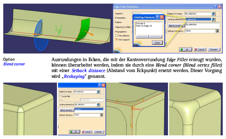Click the Setback distance 20mm input field
The width and height of the screenshot is (226, 139).
[87, 115]
